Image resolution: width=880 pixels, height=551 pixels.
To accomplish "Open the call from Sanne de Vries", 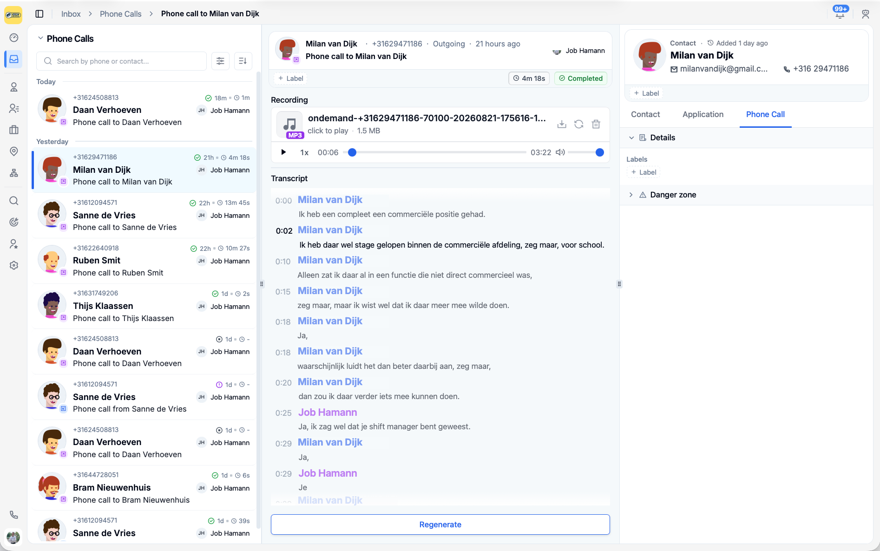I will click(x=144, y=397).
